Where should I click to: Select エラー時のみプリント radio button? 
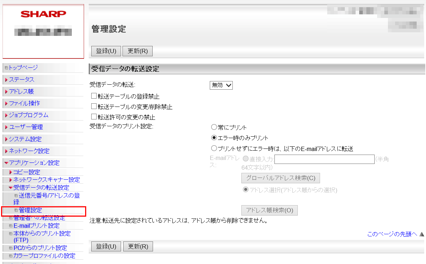[x=214, y=138]
